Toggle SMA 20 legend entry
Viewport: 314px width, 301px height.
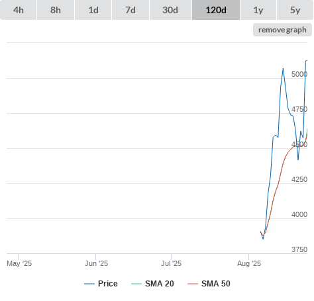[x=152, y=284]
